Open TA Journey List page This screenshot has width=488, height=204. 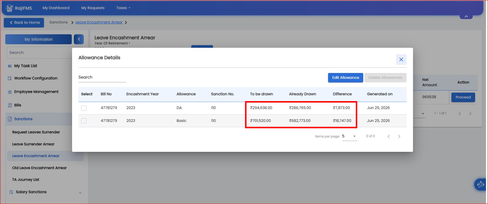(x=26, y=180)
